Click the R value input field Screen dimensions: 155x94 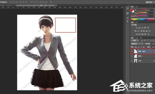tap(150, 10)
